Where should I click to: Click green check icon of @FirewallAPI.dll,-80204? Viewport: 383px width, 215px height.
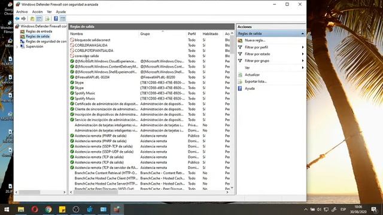(72, 77)
